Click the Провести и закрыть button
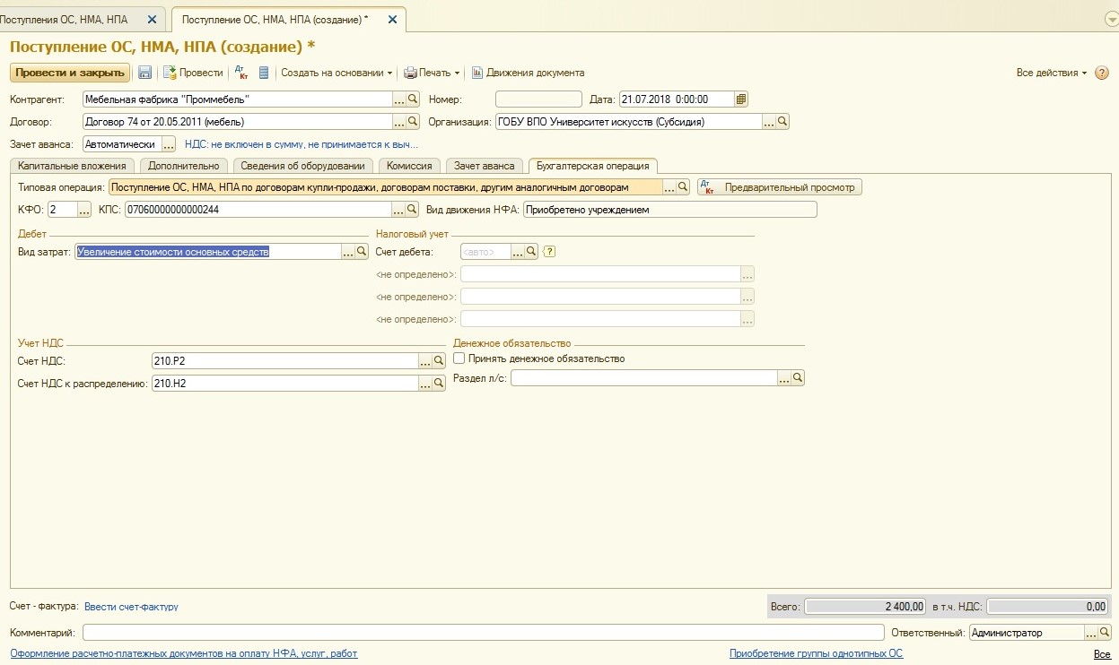Viewport: 1119px width, 665px height. 69,73
